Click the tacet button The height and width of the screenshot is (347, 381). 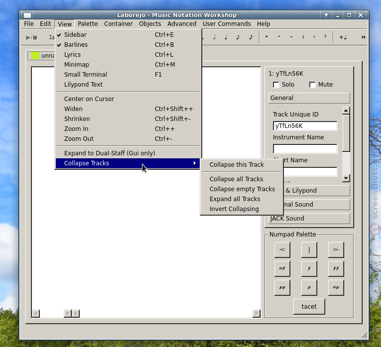point(309,307)
